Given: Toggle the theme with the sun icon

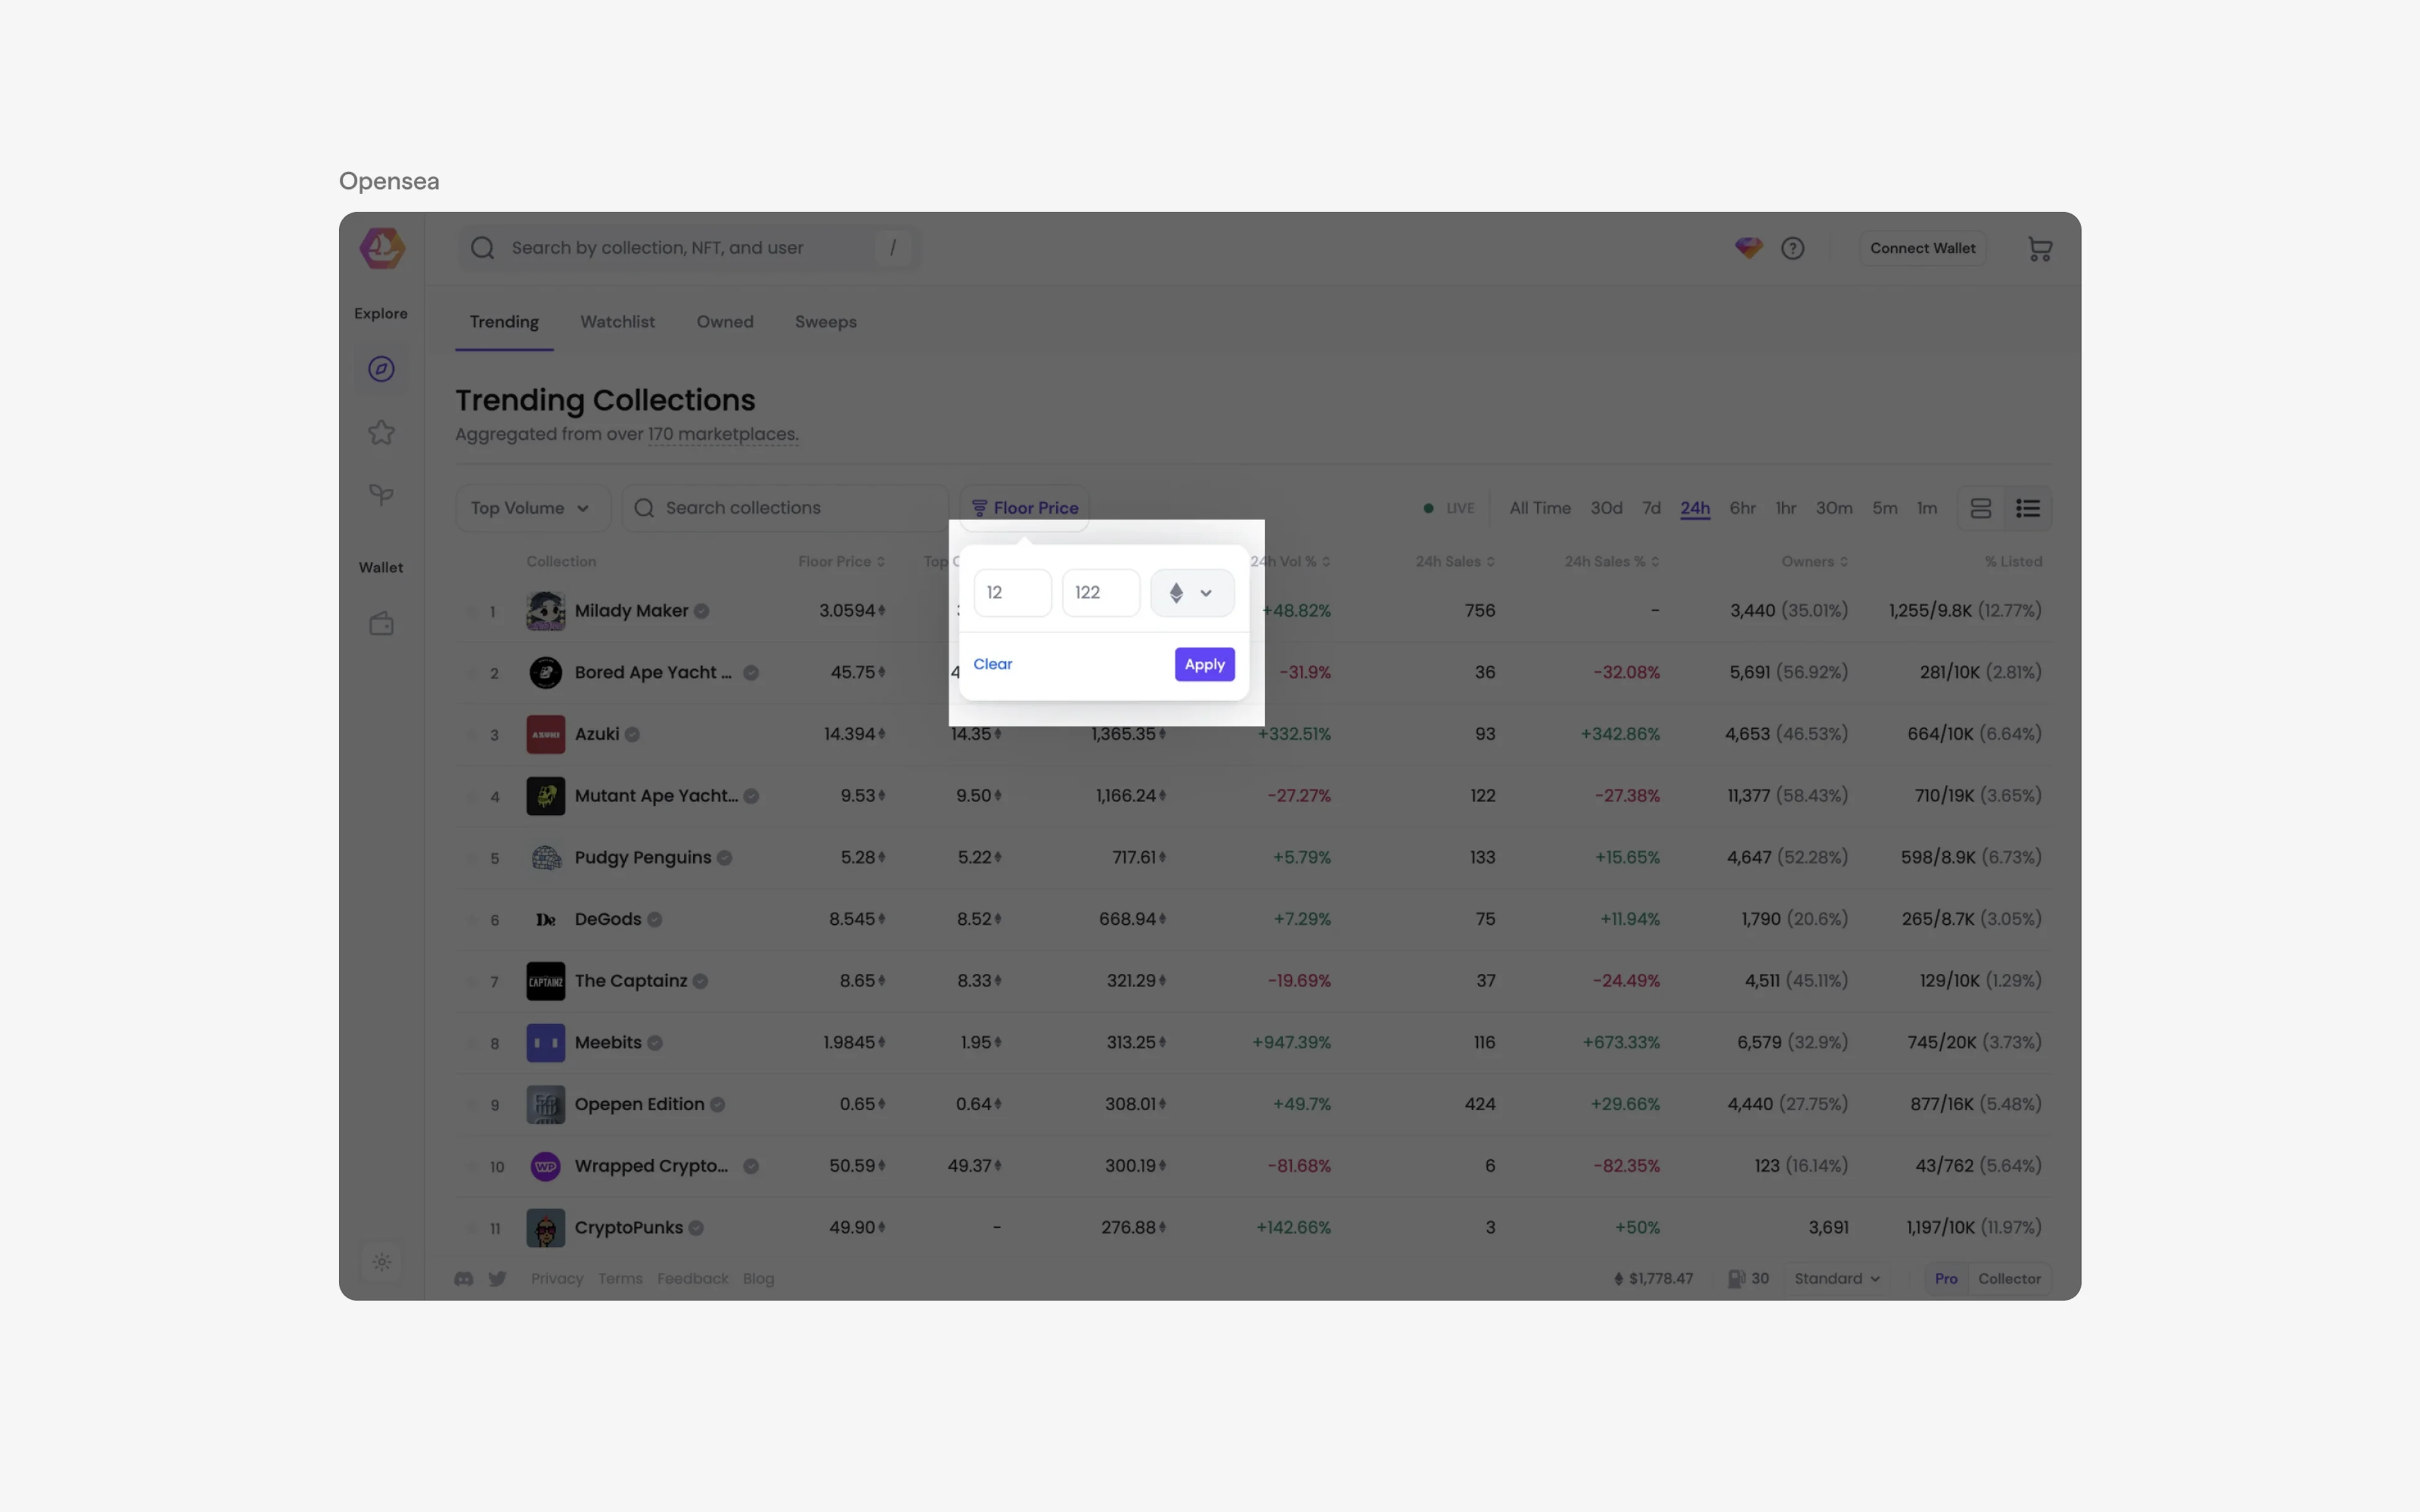Looking at the screenshot, I should [382, 1261].
